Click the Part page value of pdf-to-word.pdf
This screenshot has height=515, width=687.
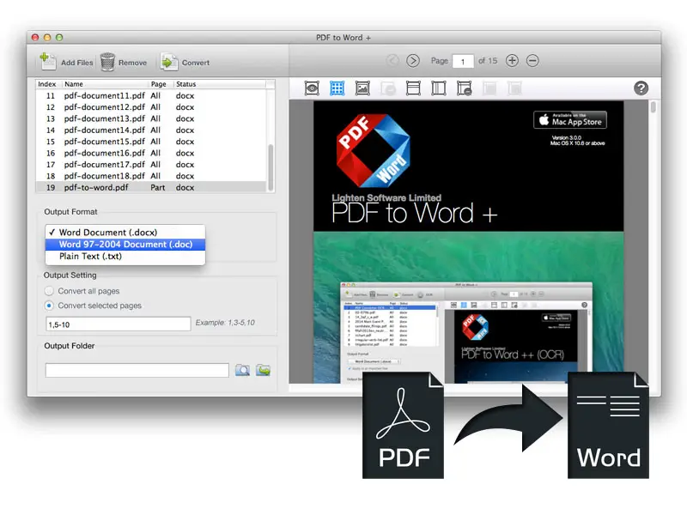coord(158,187)
